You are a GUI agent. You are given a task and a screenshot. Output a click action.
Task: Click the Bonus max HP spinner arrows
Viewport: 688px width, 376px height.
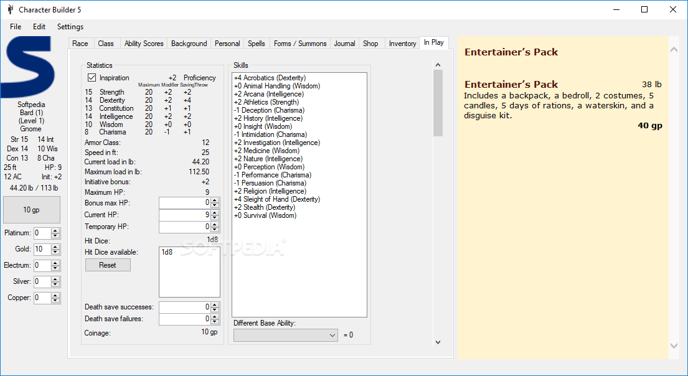215,203
